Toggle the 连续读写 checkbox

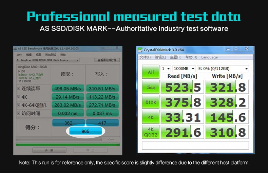click(x=18, y=89)
